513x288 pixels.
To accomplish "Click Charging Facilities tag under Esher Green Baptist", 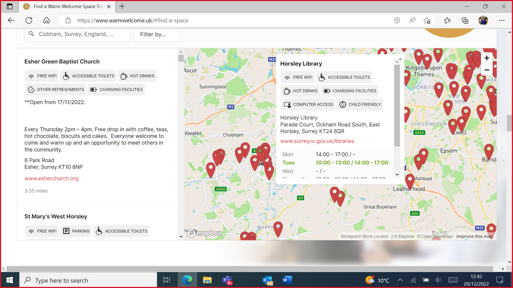I will click(x=116, y=89).
